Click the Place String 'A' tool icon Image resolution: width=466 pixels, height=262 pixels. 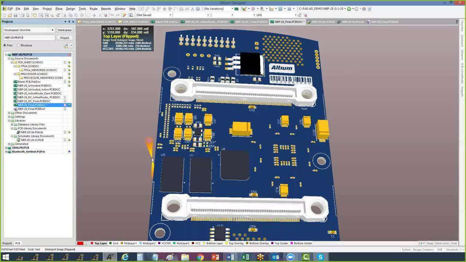coord(192,9)
